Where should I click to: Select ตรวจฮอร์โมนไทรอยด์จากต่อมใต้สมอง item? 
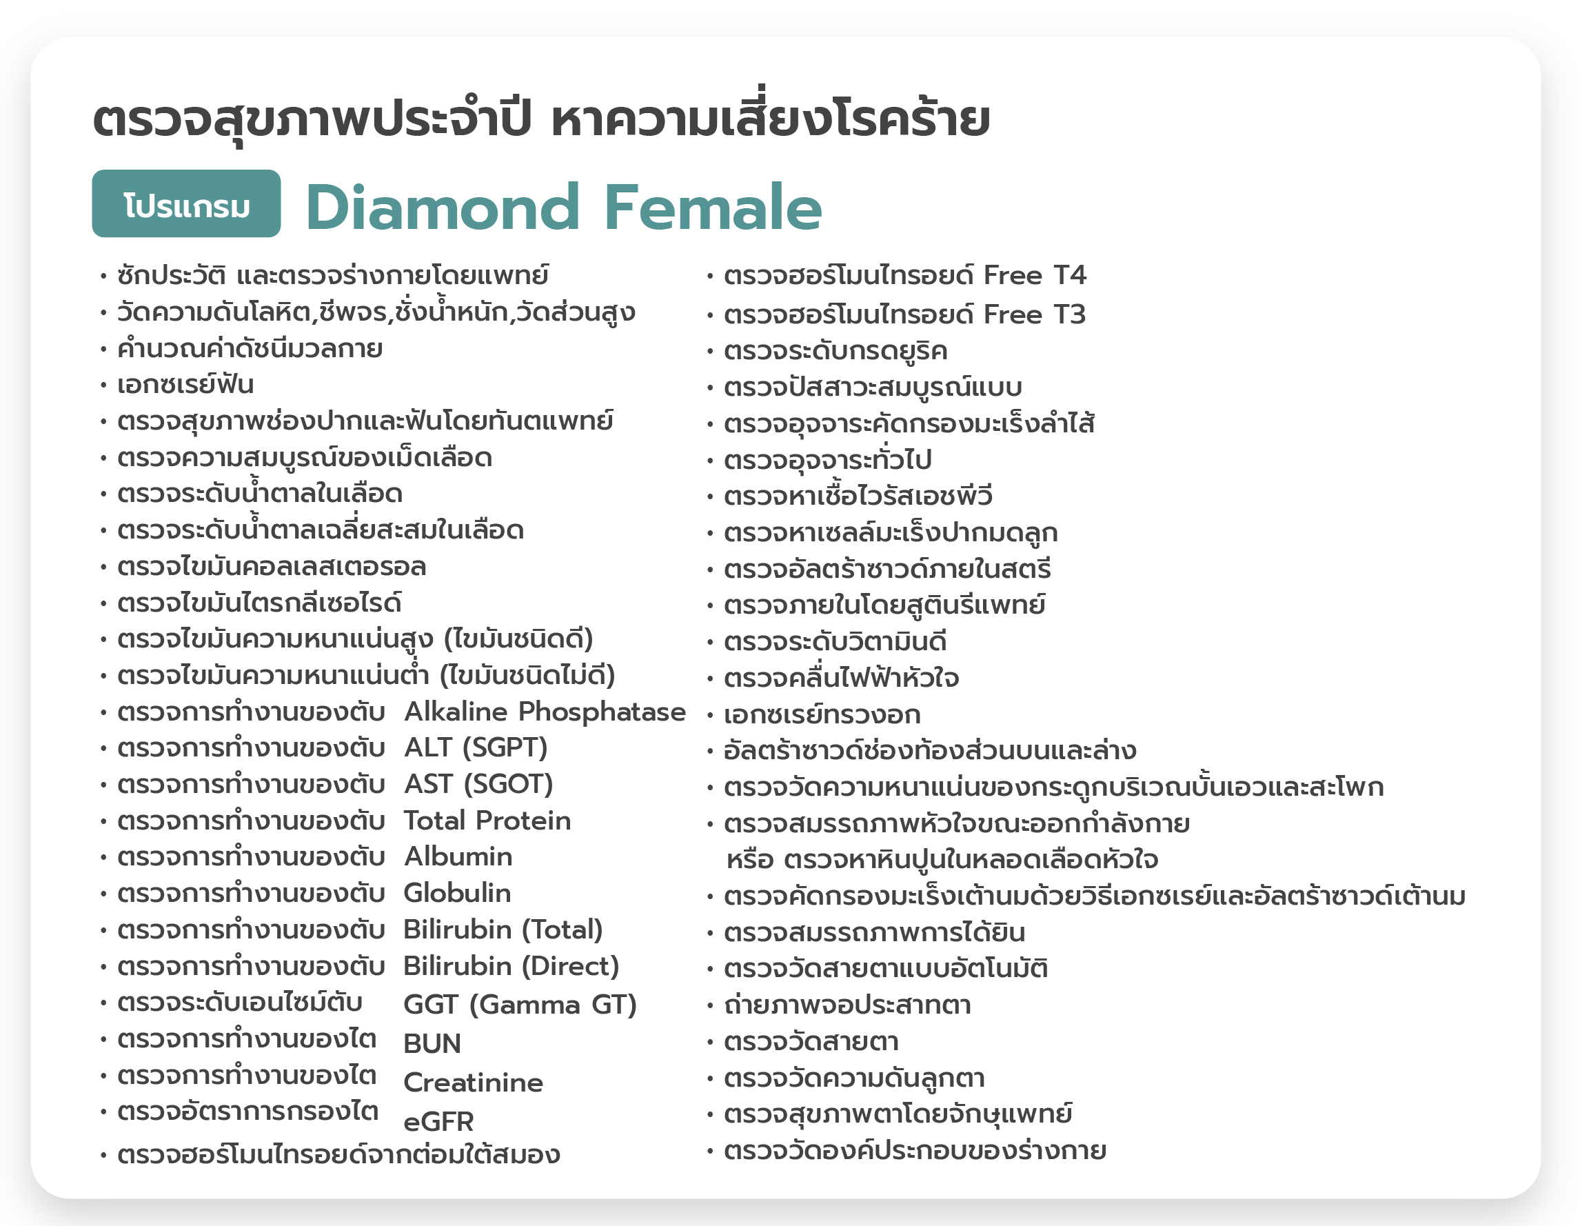[338, 1154]
